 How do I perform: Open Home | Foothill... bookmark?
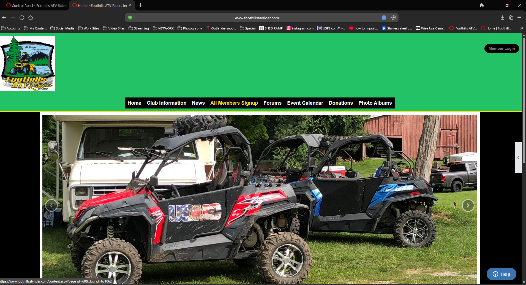[496, 28]
